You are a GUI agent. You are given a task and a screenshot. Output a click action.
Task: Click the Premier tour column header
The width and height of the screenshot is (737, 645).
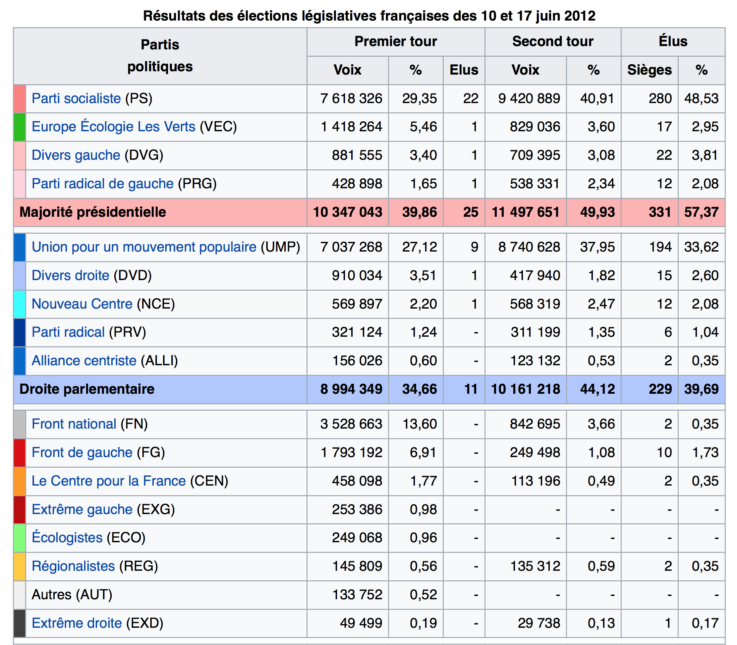(396, 42)
